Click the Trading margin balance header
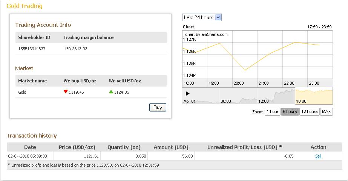This screenshot has height=181, width=348. 89,37
